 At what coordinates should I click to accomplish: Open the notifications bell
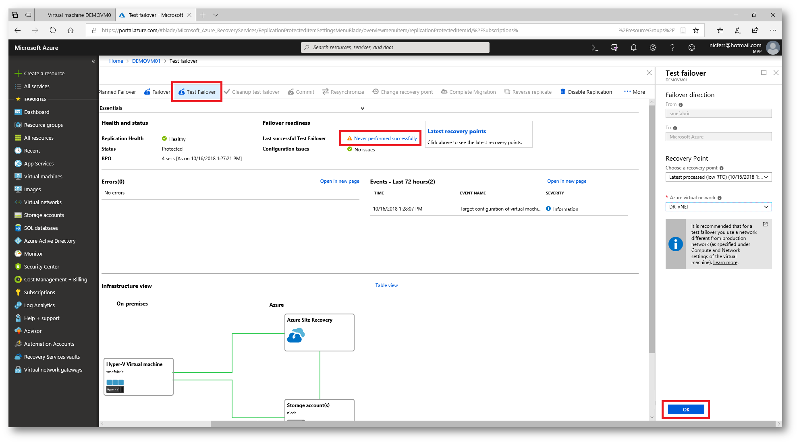(633, 47)
